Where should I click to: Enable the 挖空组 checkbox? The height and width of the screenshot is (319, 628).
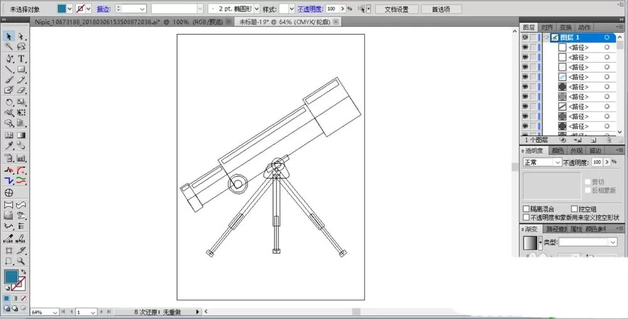pyautogui.click(x=574, y=209)
